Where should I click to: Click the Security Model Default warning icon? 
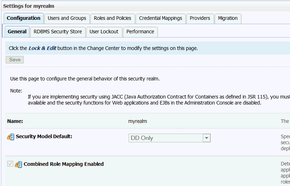coord(11,137)
